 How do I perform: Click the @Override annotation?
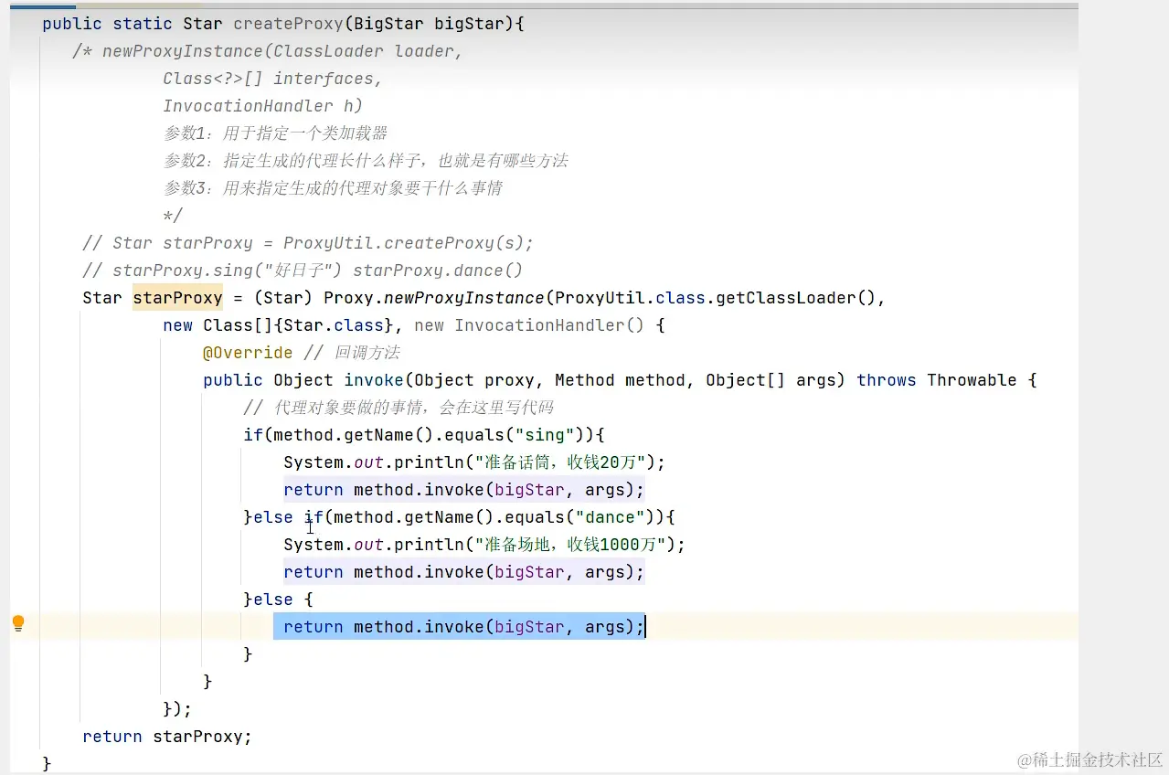[248, 353]
